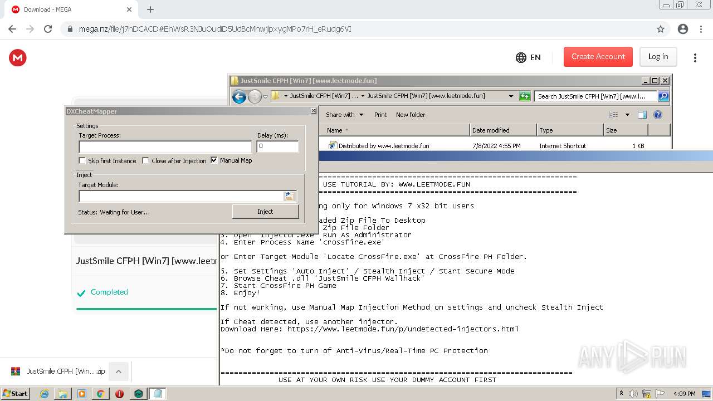The image size is (713, 401).
Task: Click Delay (ms) input field
Action: (x=277, y=146)
